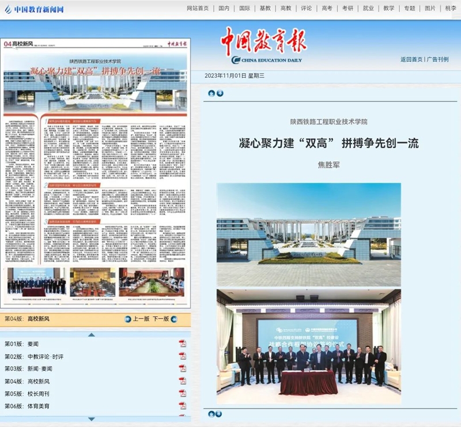Go to next edition 下一版

pyautogui.click(x=161, y=319)
